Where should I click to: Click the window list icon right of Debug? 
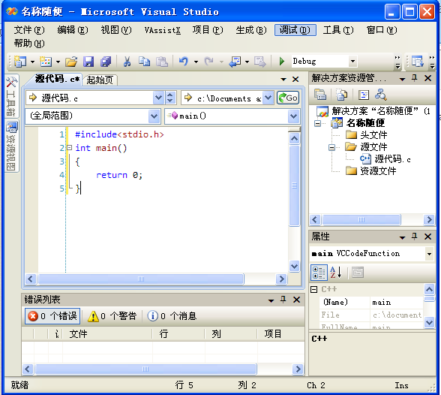pos(417,62)
